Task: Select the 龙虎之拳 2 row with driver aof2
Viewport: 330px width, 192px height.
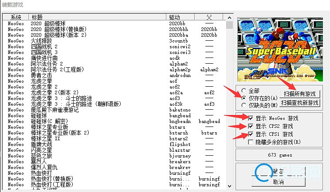Action: [x=114, y=87]
